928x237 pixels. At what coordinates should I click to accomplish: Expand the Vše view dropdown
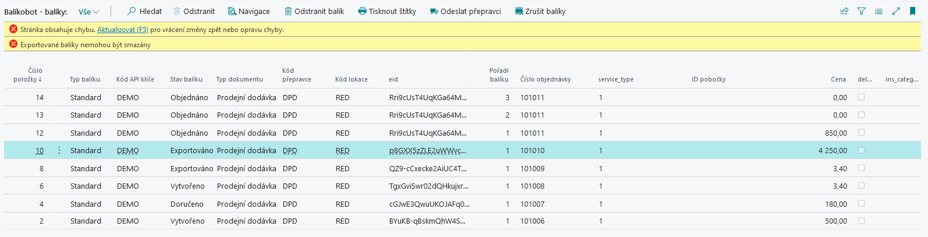tap(89, 12)
